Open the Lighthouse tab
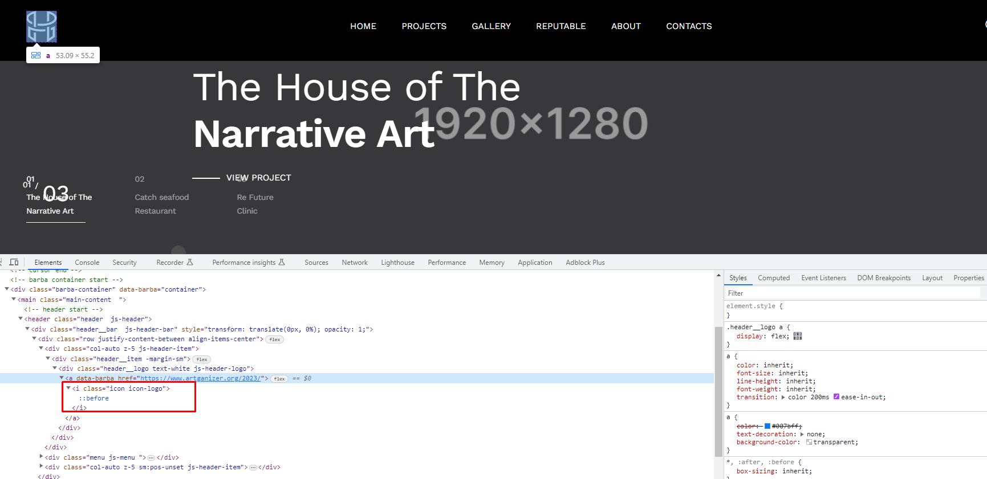987x479 pixels. [397, 263]
